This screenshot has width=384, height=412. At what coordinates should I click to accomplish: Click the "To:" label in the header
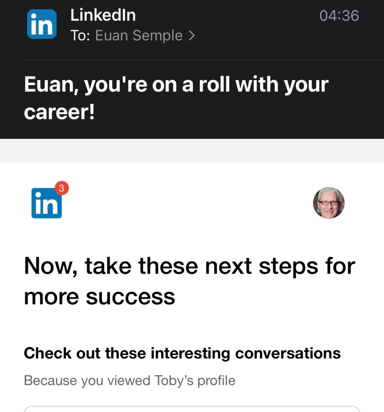point(80,36)
